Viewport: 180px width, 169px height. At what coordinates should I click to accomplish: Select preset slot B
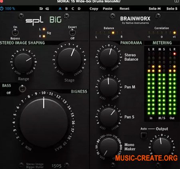(66, 9)
